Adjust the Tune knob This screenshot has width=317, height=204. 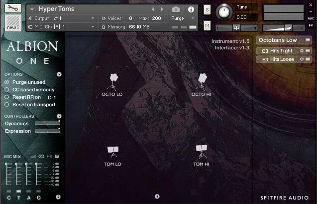224,12
